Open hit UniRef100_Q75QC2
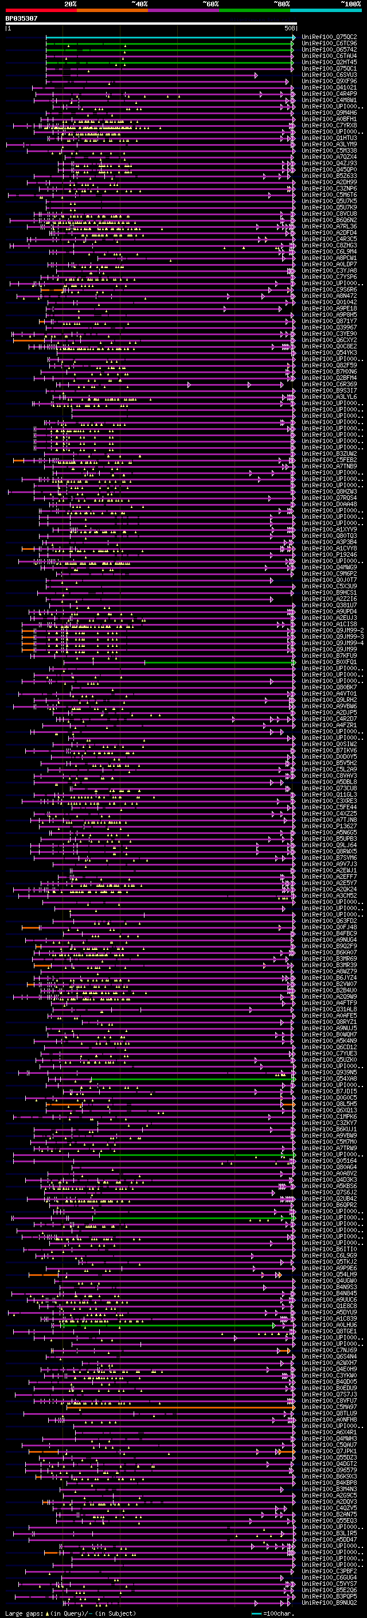 [329, 38]
